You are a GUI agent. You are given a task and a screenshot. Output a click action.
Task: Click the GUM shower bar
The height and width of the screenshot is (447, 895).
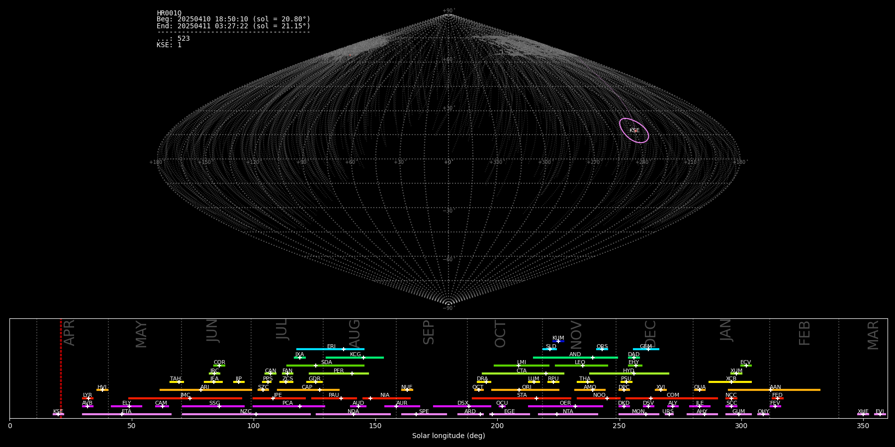coord(738,414)
